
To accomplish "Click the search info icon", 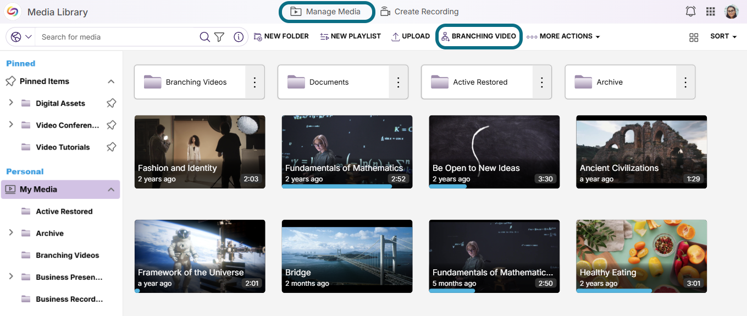I will pos(239,37).
